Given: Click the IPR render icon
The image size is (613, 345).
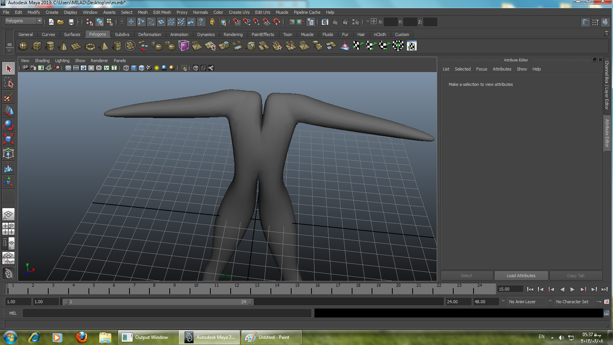Looking at the screenshot, I should (x=346, y=22).
